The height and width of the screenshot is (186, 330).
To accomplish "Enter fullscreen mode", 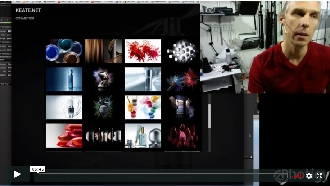I will [319, 176].
